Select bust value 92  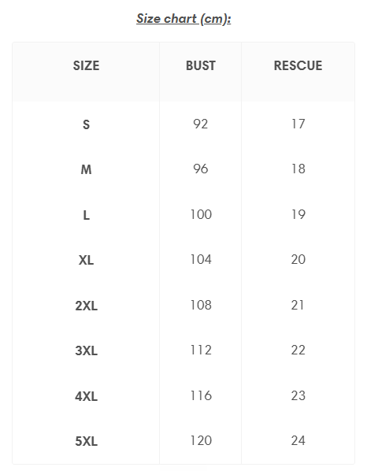[x=201, y=124]
